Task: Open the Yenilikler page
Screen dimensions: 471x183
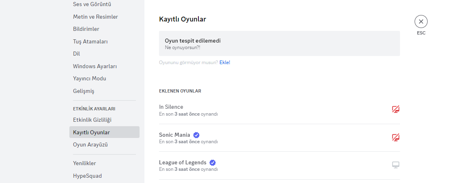Action: pos(84,163)
